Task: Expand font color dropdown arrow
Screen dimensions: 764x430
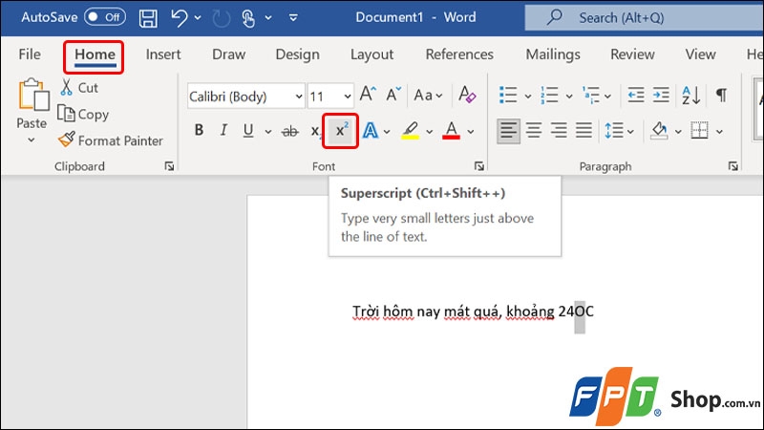Action: click(470, 132)
